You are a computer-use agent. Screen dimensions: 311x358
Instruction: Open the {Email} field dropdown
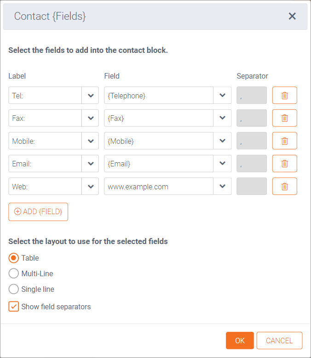click(222, 164)
